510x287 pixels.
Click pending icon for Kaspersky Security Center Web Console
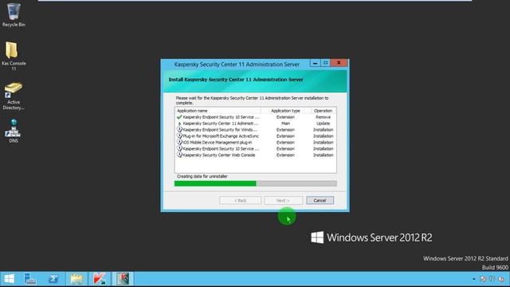coord(179,155)
